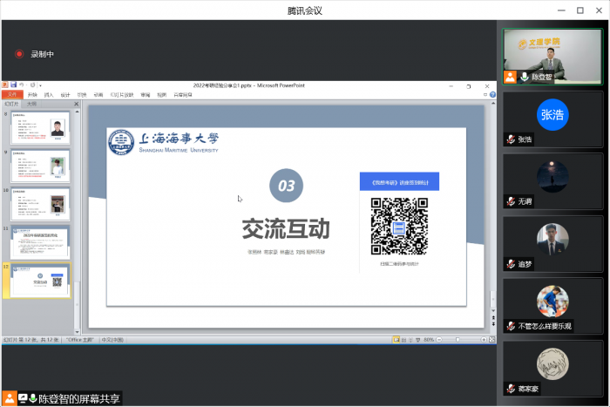
Task: Select 陈登智 video tile
Action: 552,57
